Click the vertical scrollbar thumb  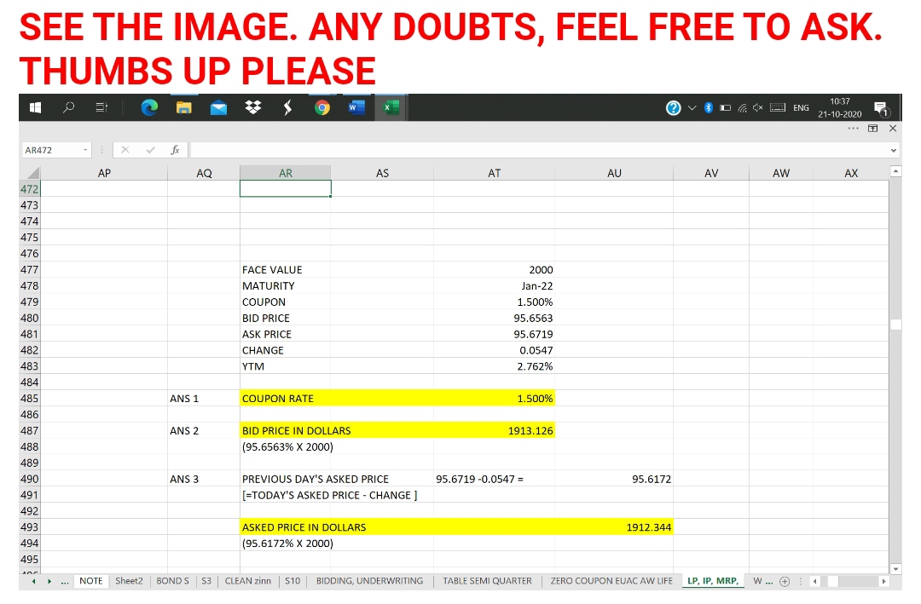[895, 325]
